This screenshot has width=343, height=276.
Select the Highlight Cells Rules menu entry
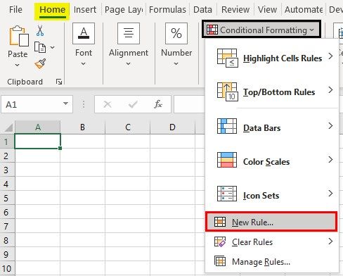pyautogui.click(x=271, y=58)
